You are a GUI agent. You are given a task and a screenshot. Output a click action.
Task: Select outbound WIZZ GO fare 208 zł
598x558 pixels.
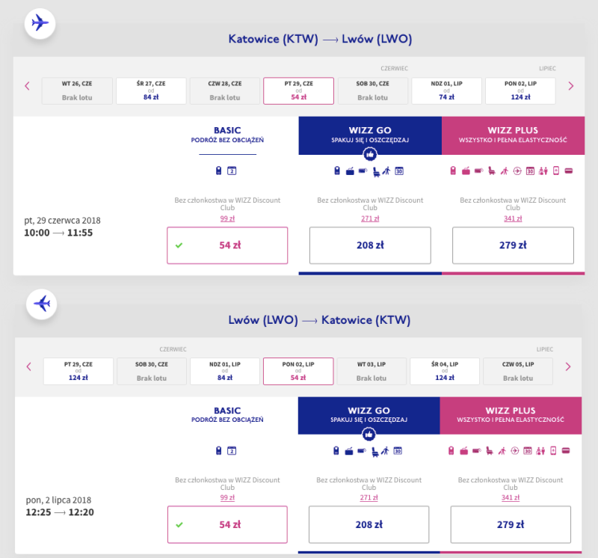point(370,245)
